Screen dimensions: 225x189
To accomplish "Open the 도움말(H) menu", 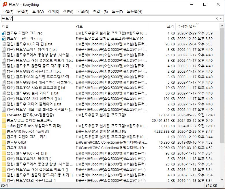I will pyautogui.click(x=134, y=11).
